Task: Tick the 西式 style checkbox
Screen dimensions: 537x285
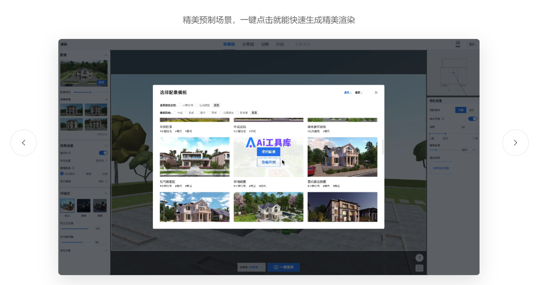Action: coord(209,113)
